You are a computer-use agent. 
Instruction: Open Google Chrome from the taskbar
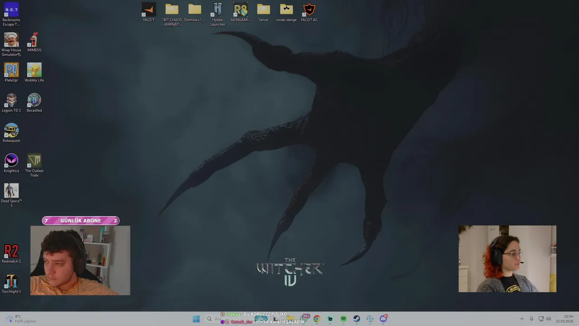point(317,319)
